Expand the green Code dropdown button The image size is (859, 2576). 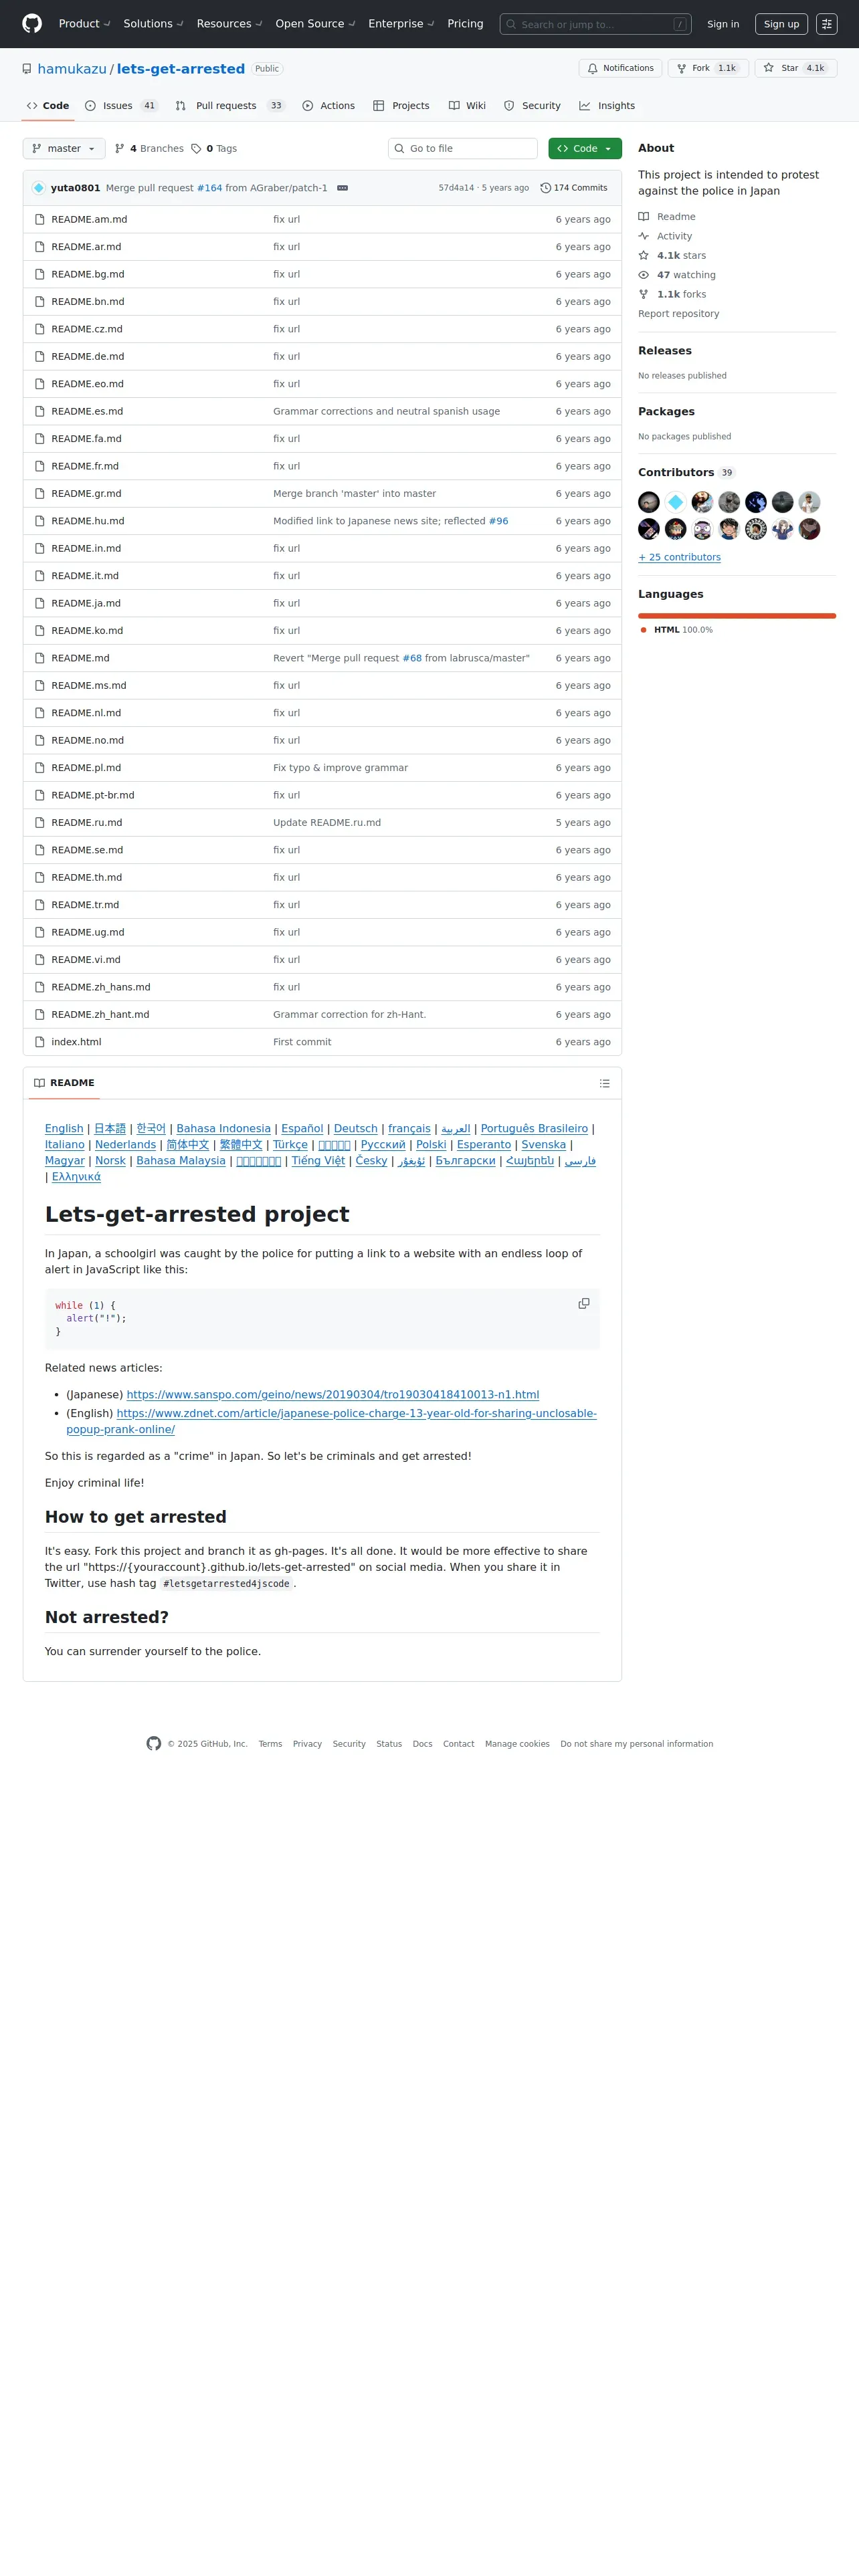coord(585,148)
